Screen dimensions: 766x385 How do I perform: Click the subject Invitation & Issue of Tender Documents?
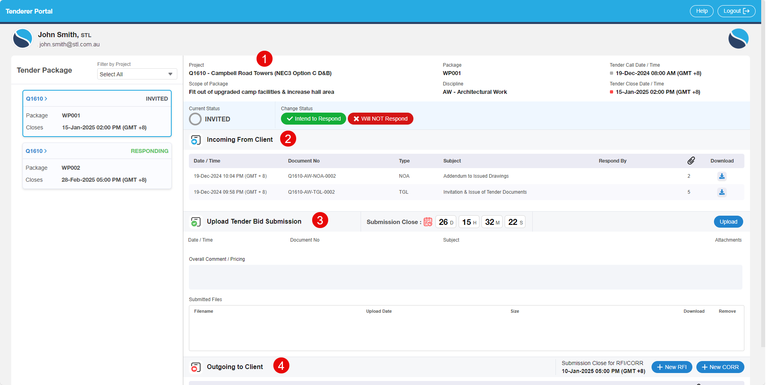(485, 192)
